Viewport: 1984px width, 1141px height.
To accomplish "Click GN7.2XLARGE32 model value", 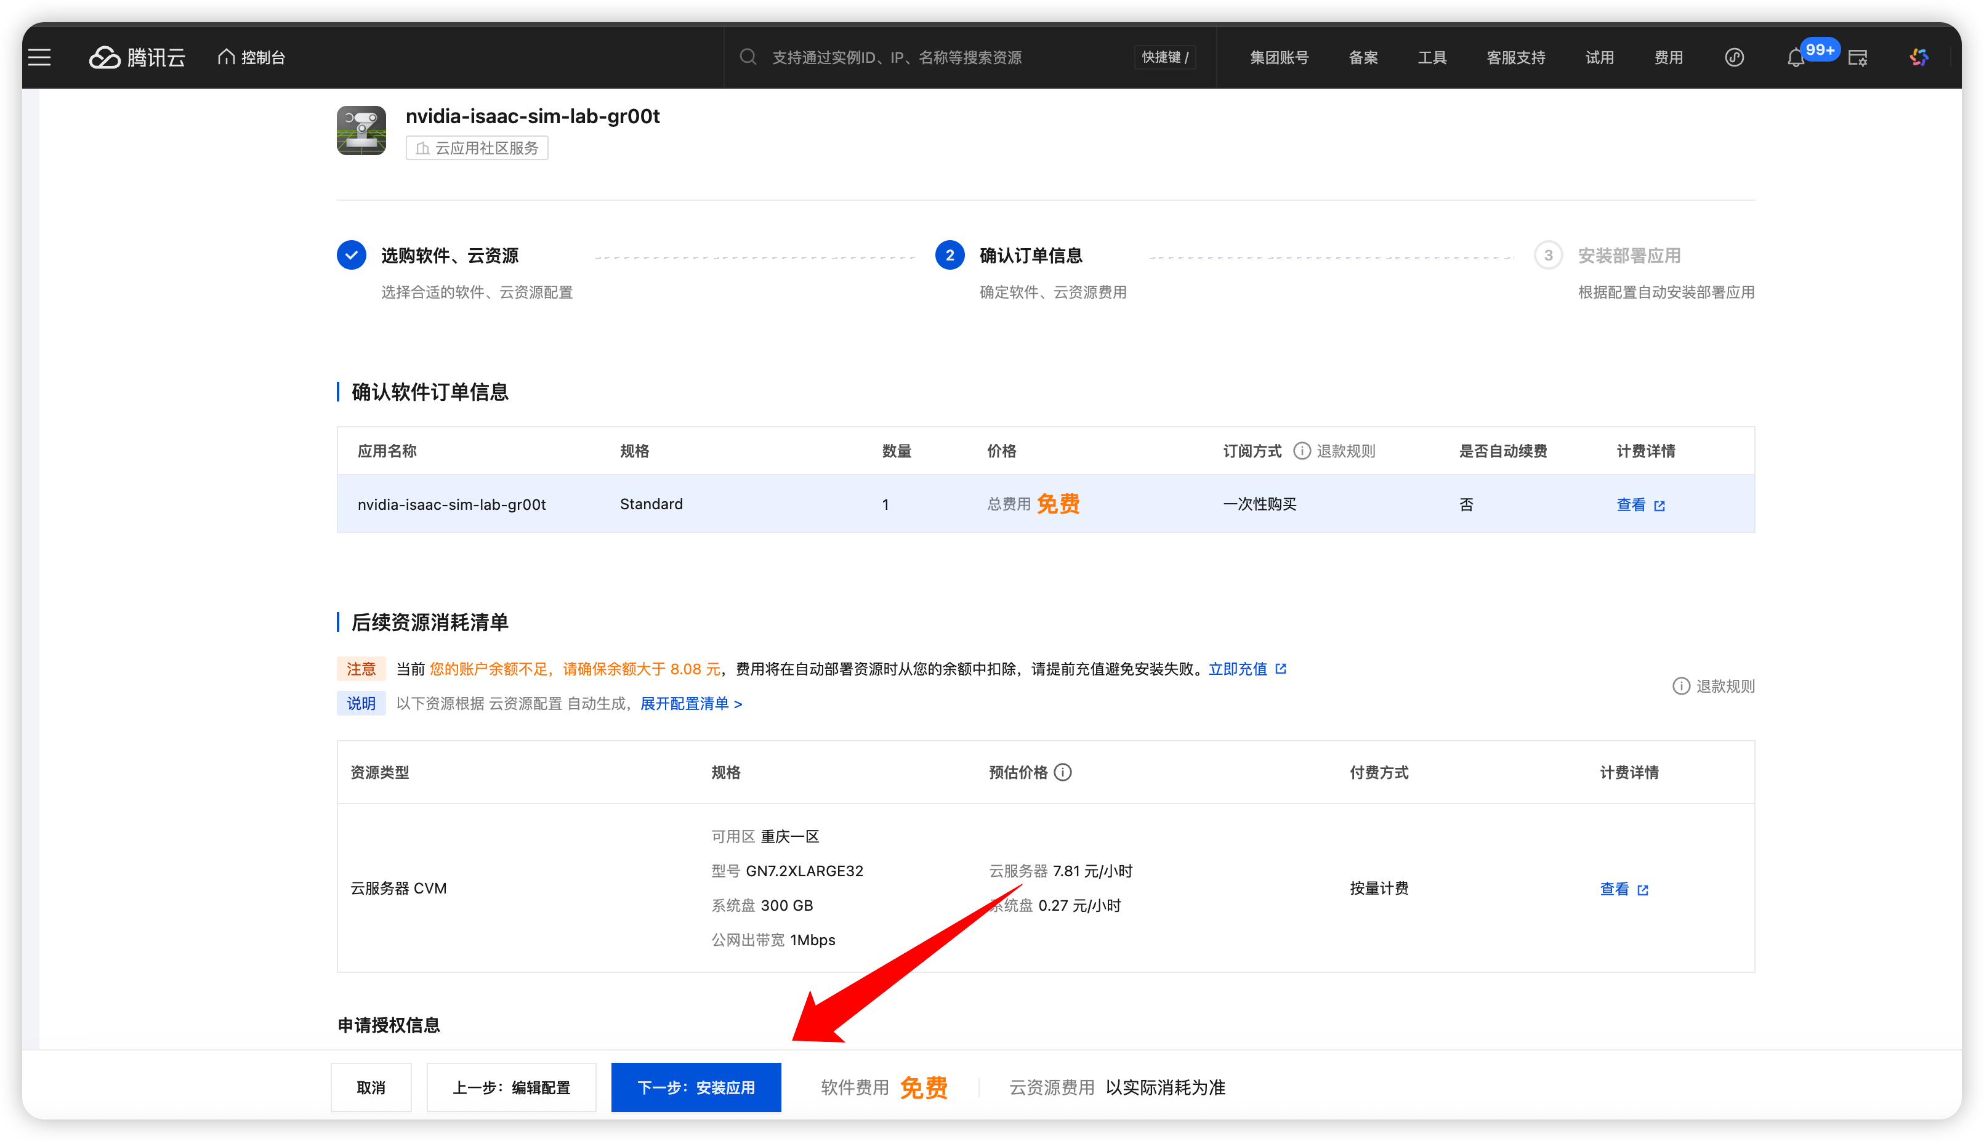I will coord(804,871).
